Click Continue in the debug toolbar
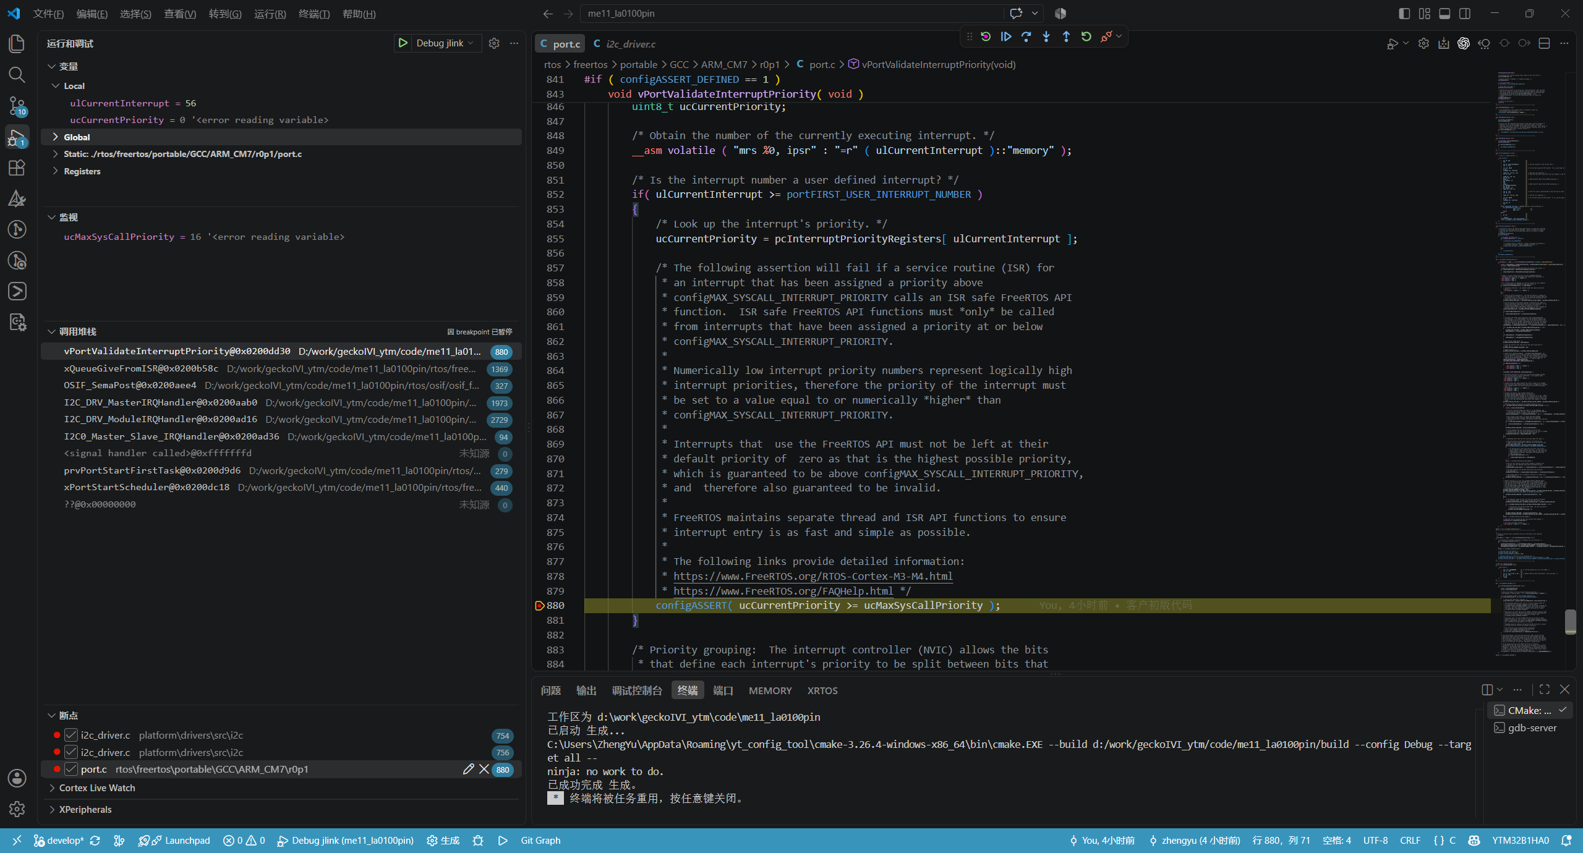Image resolution: width=1583 pixels, height=853 pixels. click(x=1006, y=36)
